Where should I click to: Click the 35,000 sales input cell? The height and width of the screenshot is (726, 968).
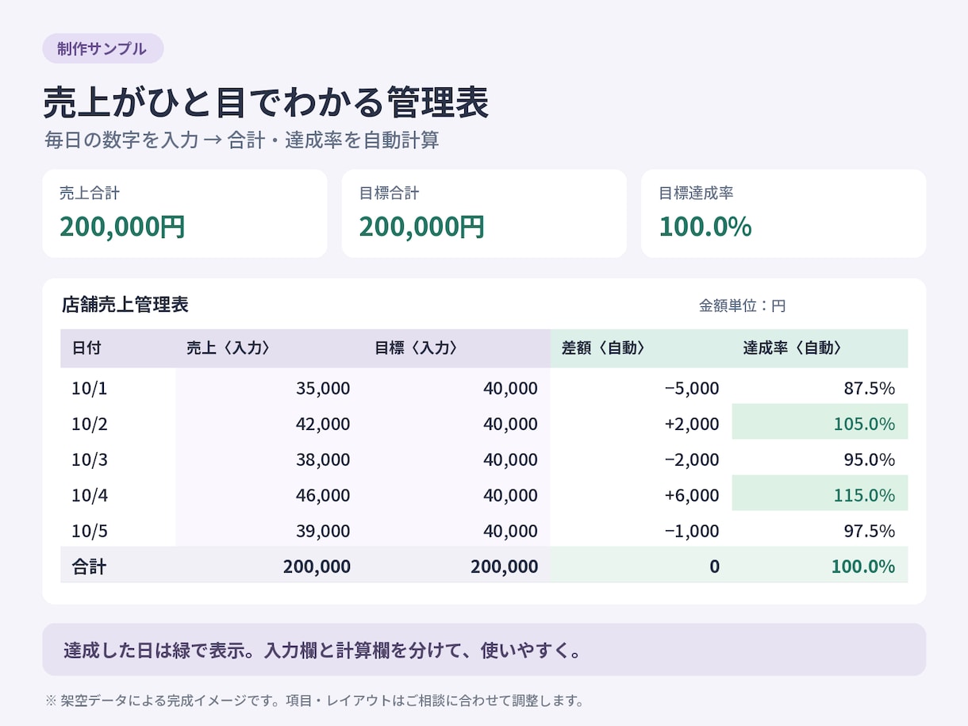pyautogui.click(x=270, y=388)
